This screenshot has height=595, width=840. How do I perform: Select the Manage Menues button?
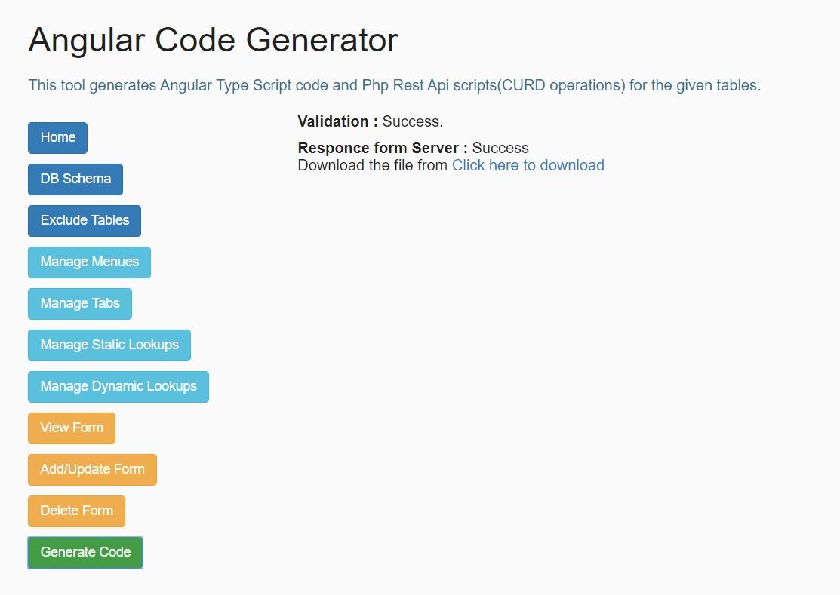pyautogui.click(x=89, y=262)
